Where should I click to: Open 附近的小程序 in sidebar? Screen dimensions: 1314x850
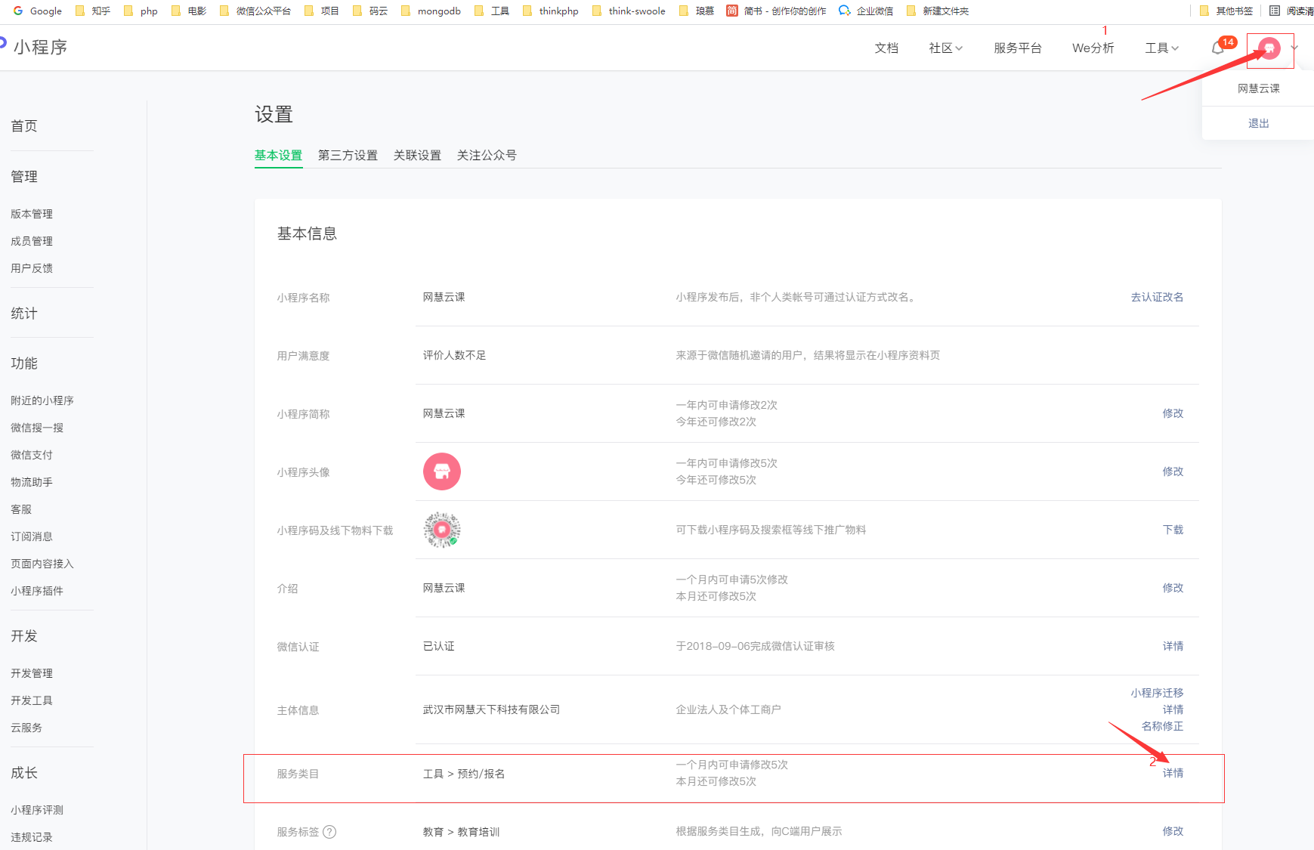pos(42,400)
